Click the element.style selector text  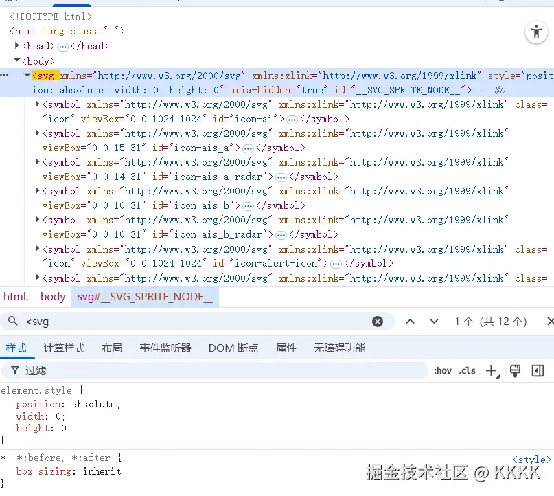(36, 390)
